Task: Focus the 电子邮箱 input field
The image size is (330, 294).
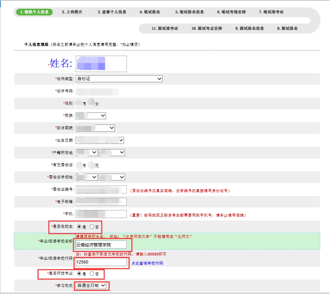Action: tap(101, 202)
